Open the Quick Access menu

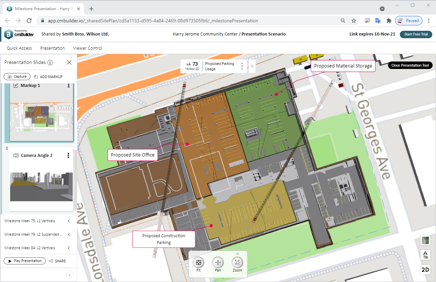[x=19, y=48]
